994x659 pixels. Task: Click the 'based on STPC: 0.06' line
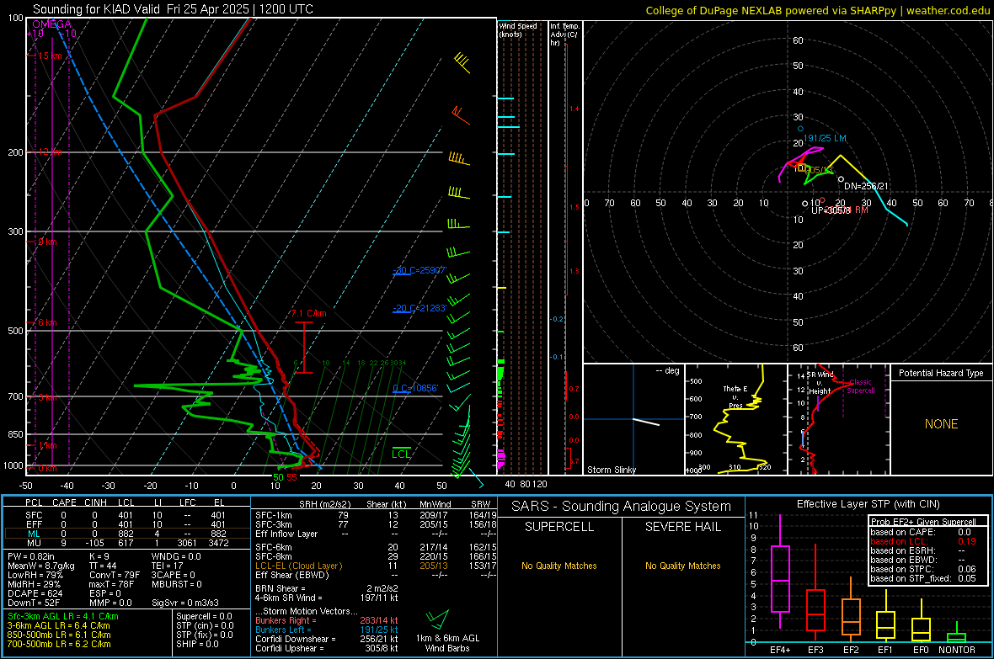pyautogui.click(x=923, y=569)
